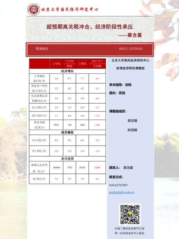Screen dimensions: 179x239
Task: Select report number B0011-20250505
Action: click(x=131, y=49)
